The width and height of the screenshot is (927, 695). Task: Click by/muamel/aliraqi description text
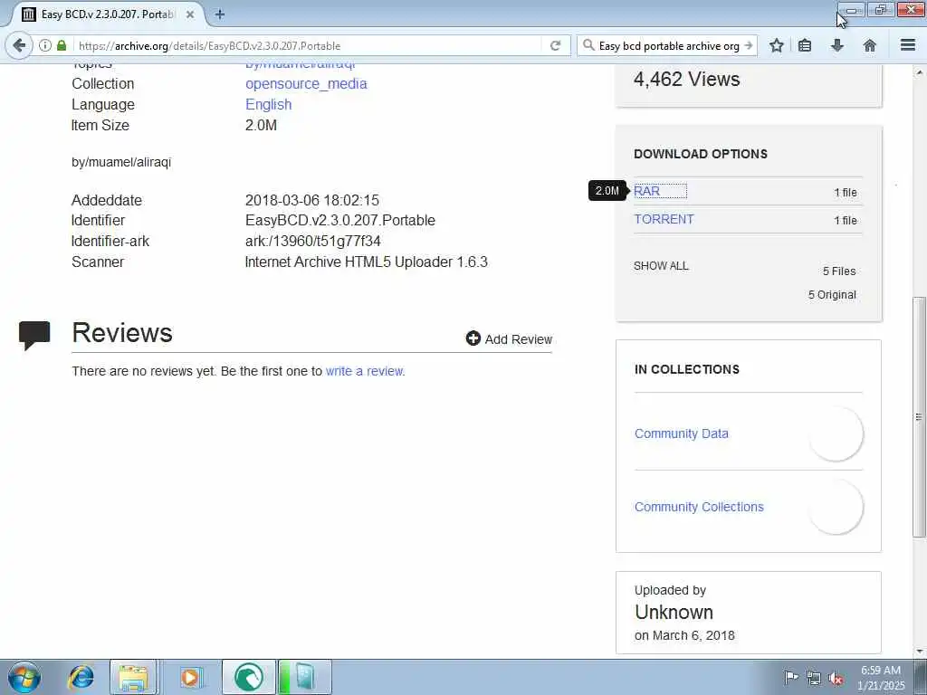coord(121,162)
